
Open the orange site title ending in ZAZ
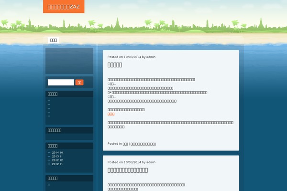[x=64, y=7]
